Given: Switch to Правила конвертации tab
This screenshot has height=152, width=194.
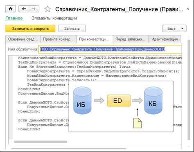Looking at the screenshot, I should [59, 39].
